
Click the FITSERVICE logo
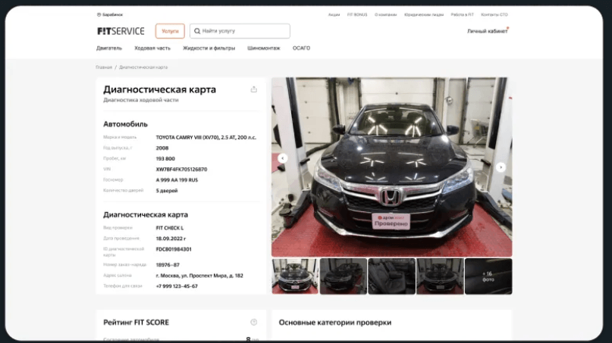click(121, 31)
